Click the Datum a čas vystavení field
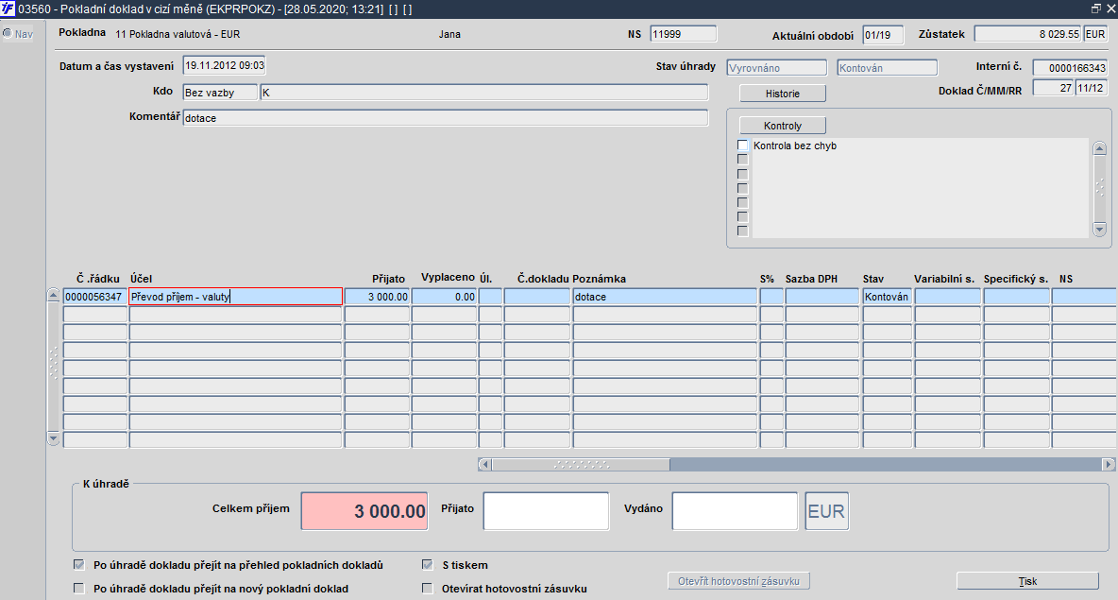 pyautogui.click(x=224, y=65)
